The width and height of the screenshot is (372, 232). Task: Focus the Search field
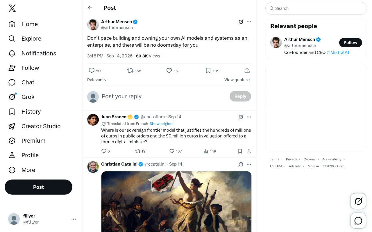(x=316, y=8)
